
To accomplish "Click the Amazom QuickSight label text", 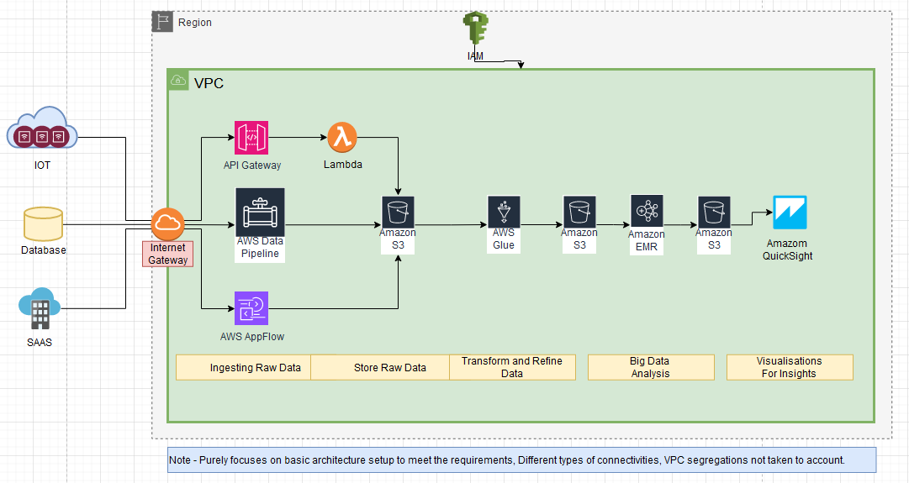I will tap(787, 249).
